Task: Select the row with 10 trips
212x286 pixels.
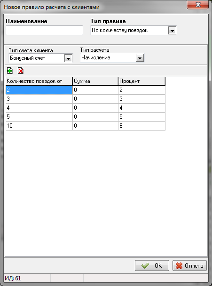Action: click(86, 126)
